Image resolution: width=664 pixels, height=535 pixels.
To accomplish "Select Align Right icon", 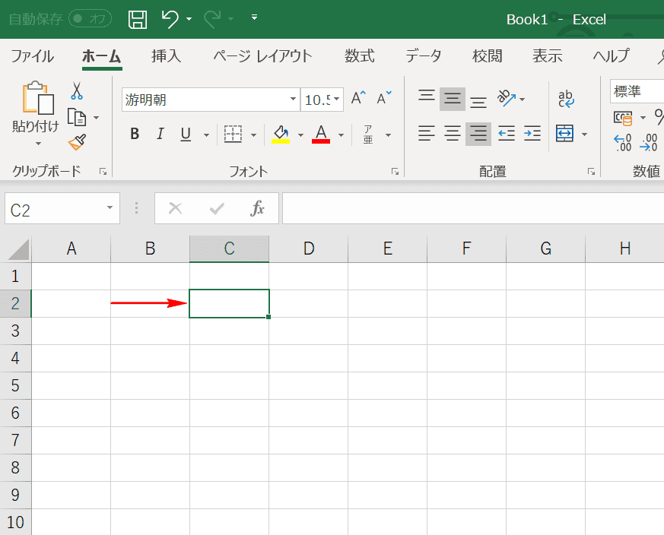I will (x=478, y=134).
